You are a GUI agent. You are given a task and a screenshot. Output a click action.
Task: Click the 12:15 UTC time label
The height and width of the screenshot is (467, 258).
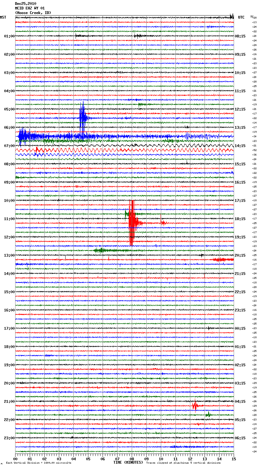[x=240, y=109]
